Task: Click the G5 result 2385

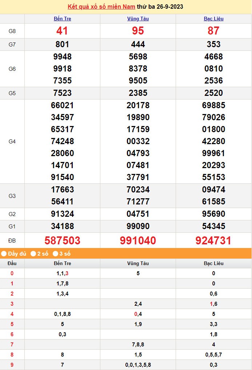Action: [x=138, y=93]
